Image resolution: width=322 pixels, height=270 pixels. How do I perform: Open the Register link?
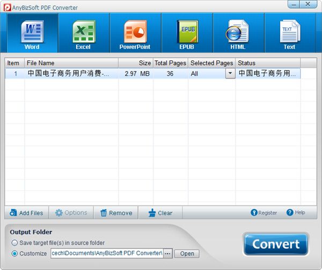(x=264, y=213)
